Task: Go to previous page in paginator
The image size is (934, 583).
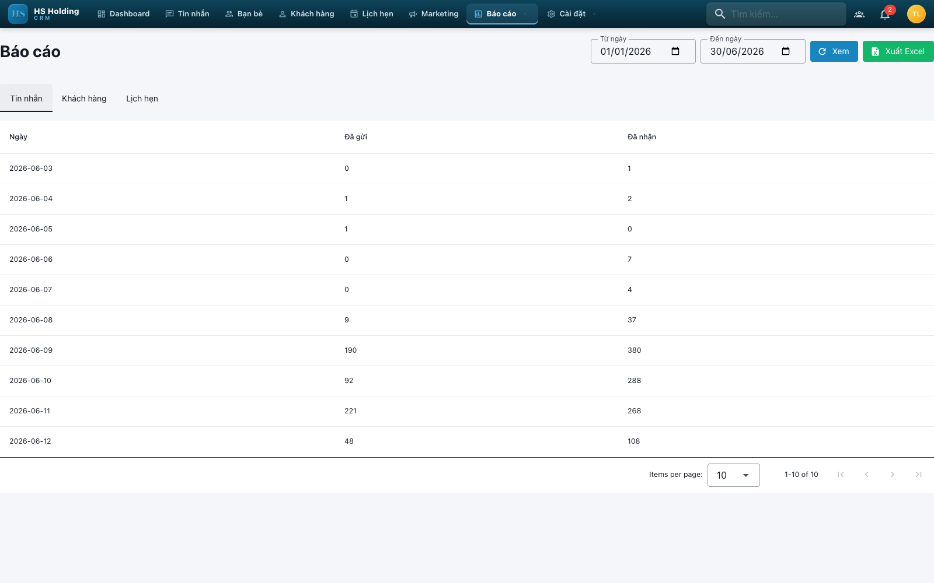Action: pos(866,475)
